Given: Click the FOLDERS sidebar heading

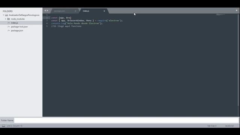Looking at the screenshot, I should tap(7, 11).
